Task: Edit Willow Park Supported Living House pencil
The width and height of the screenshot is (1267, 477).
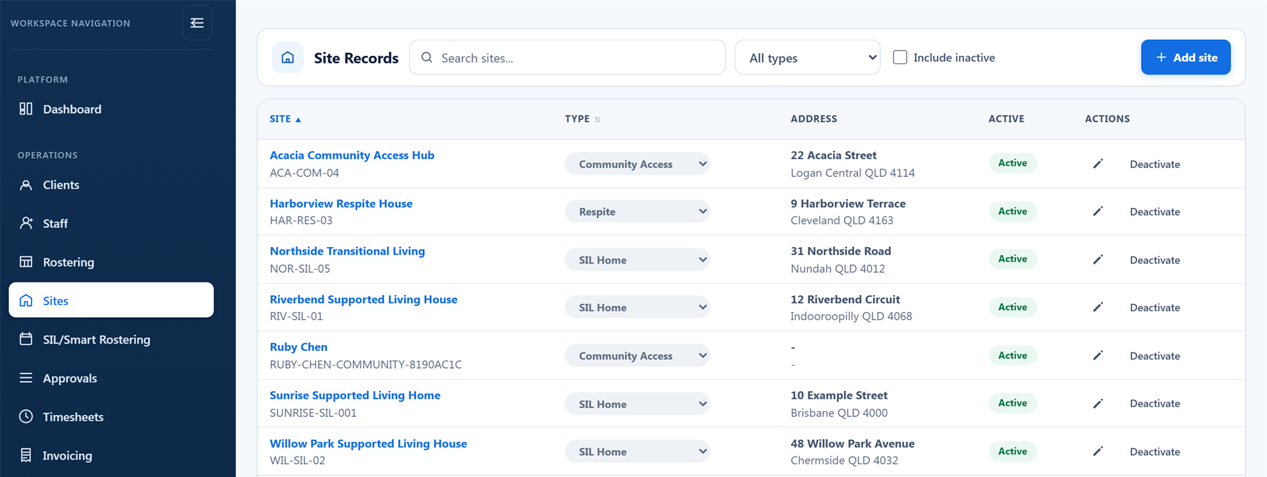Action: click(x=1098, y=451)
